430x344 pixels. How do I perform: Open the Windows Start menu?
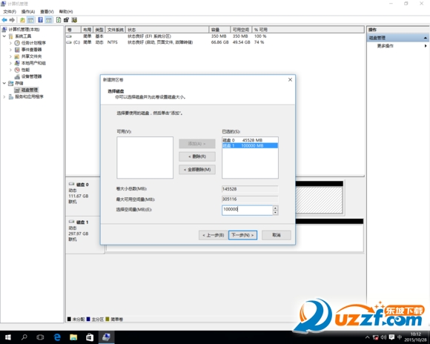tap(8, 337)
